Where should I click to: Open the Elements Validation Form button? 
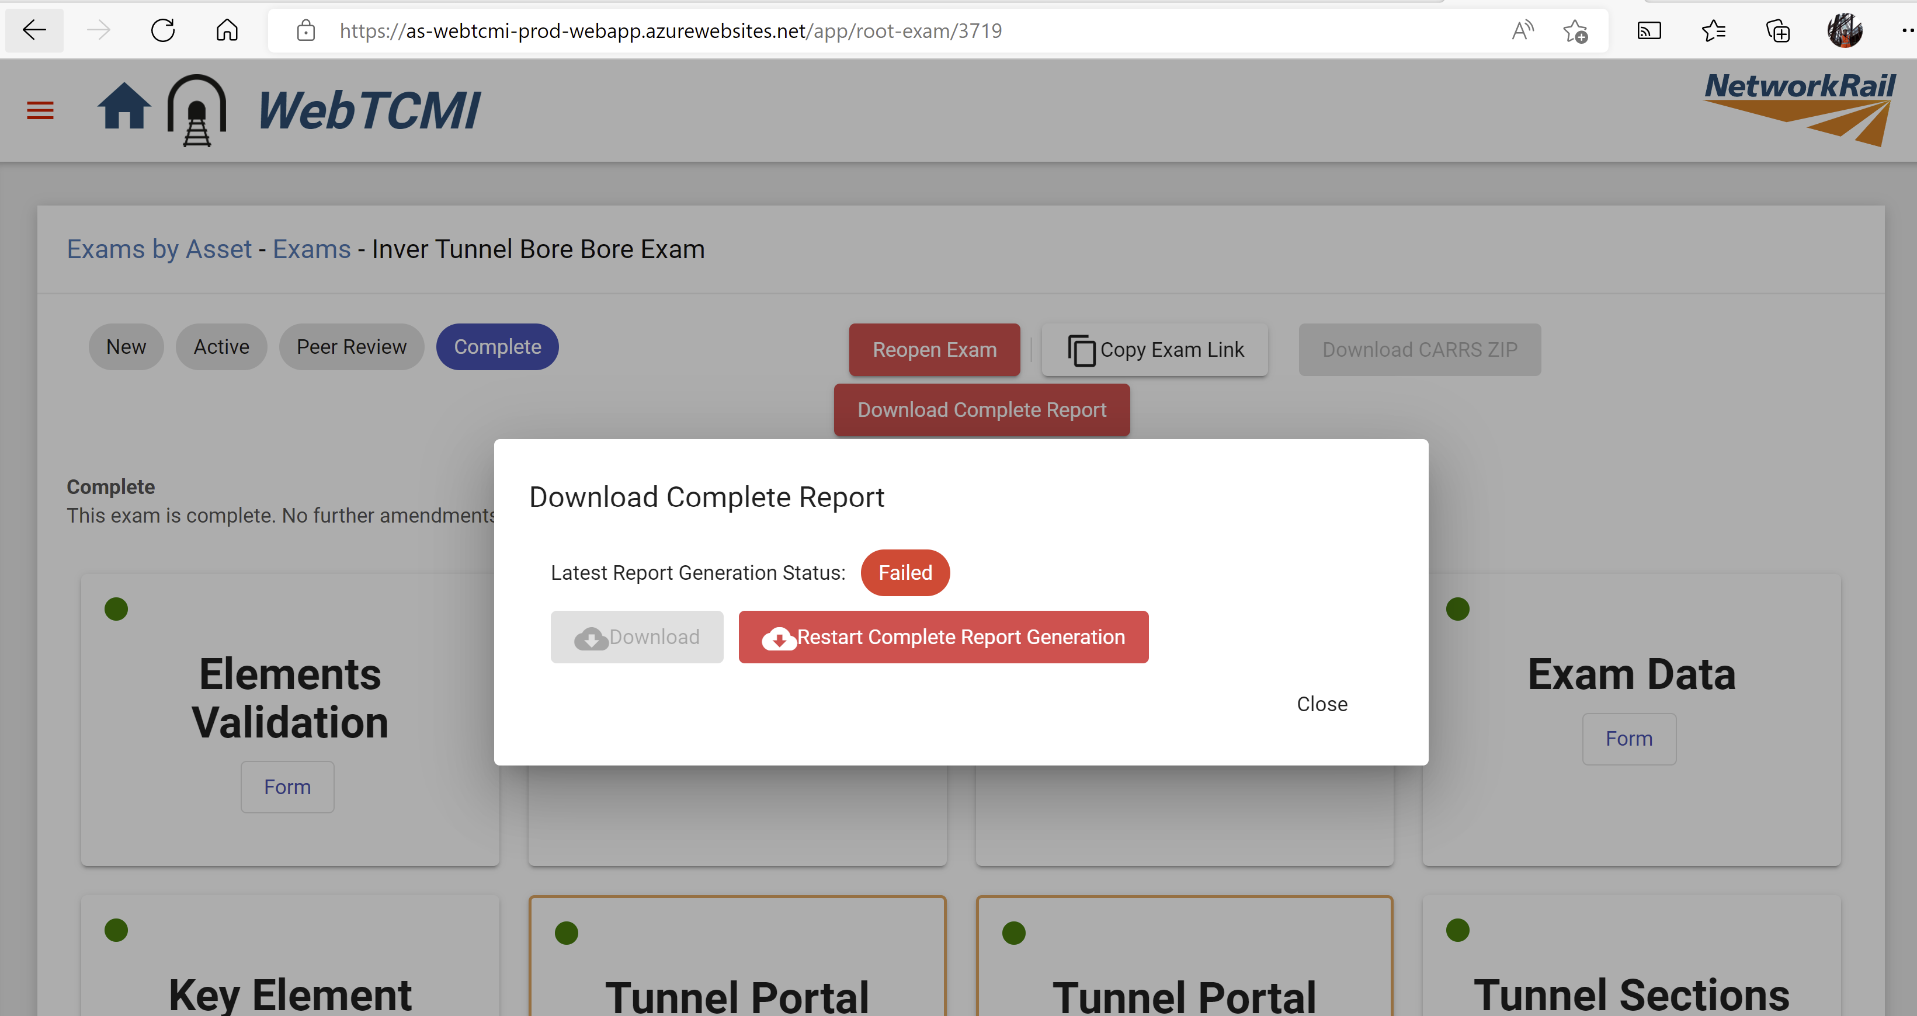(287, 787)
